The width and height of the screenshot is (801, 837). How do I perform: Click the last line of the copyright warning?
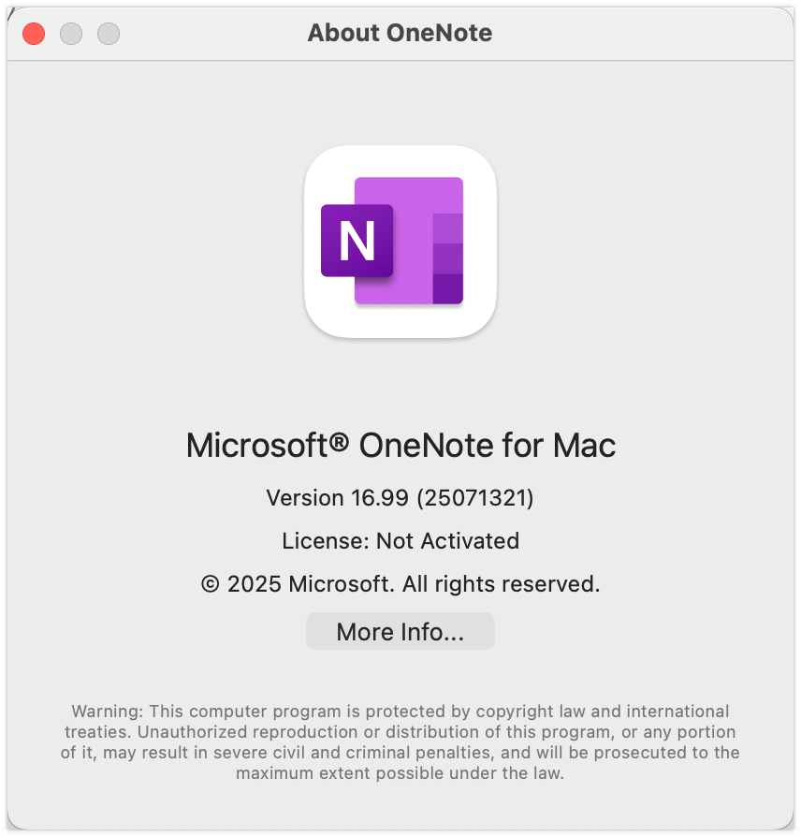400,773
